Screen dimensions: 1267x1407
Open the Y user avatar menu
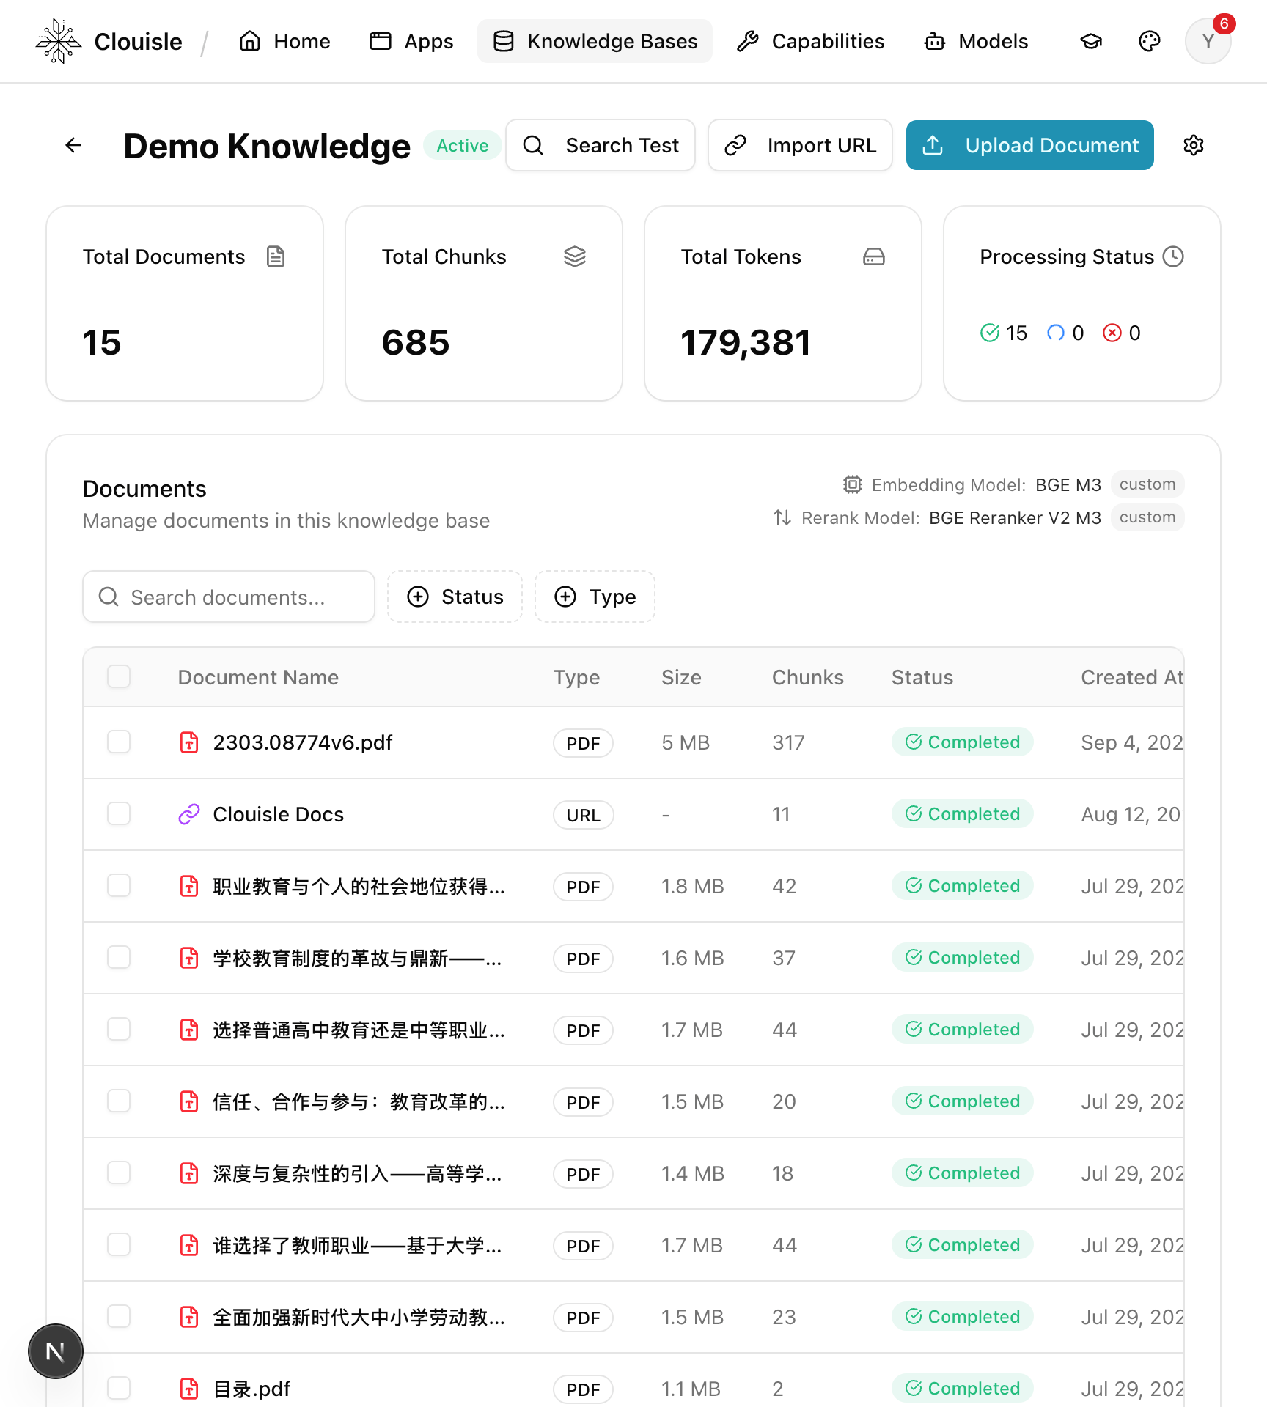coord(1208,42)
